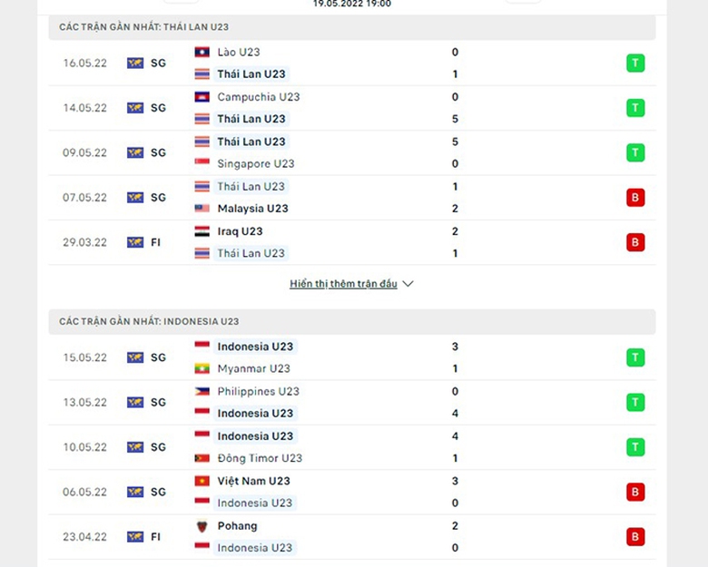The width and height of the screenshot is (708, 567).
Task: Click the Đông Timor flag icon
Action: pyautogui.click(x=202, y=459)
